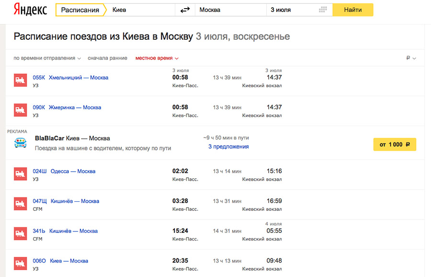The image size is (431, 277).
Task: Open the ruble currency dropdown
Action: click(411, 58)
